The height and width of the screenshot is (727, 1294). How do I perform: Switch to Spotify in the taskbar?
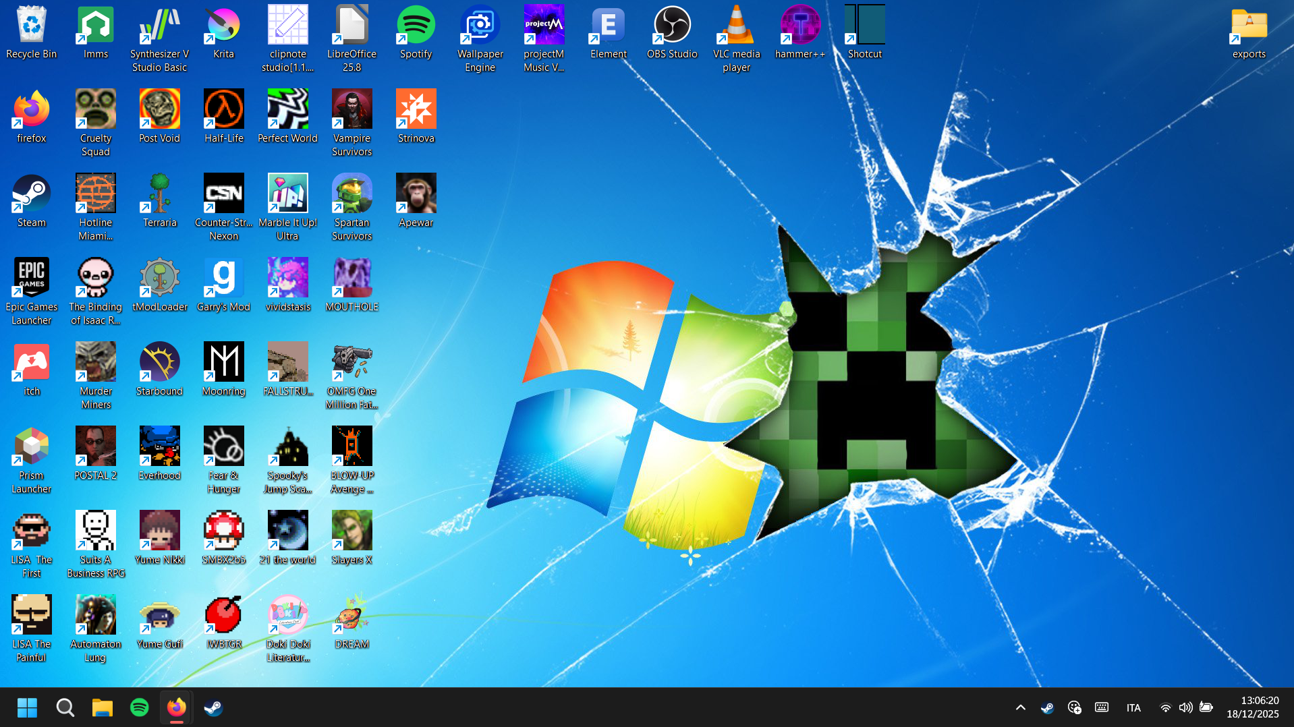coord(139,707)
